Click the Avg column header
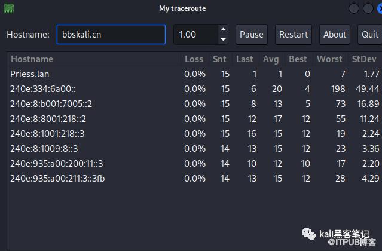This screenshot has height=251, width=382. (270, 59)
